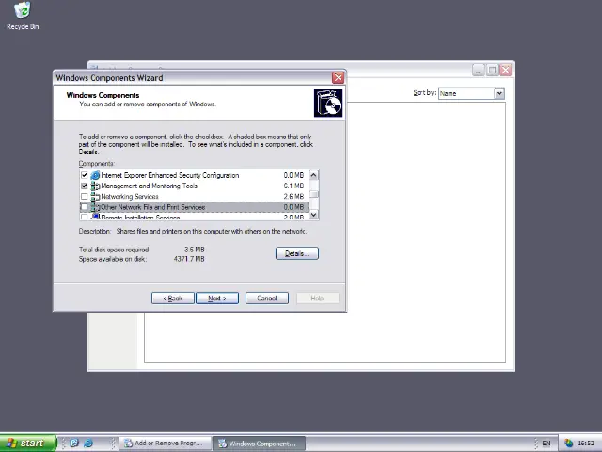Check the Remote Installation Services checkbox
The image size is (602, 452).
point(84,218)
